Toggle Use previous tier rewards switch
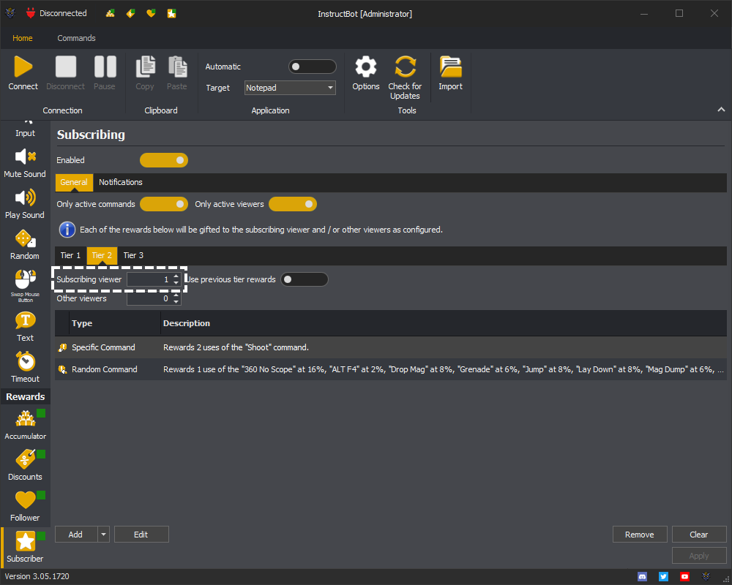Viewport: 732px width, 585px height. point(305,279)
